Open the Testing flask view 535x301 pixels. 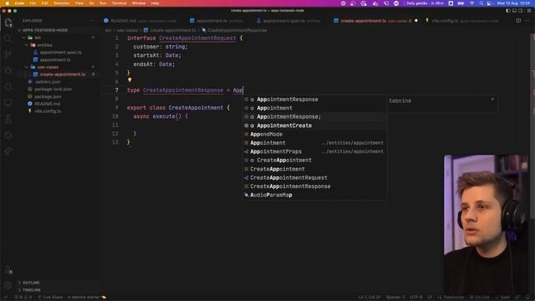tap(8, 119)
